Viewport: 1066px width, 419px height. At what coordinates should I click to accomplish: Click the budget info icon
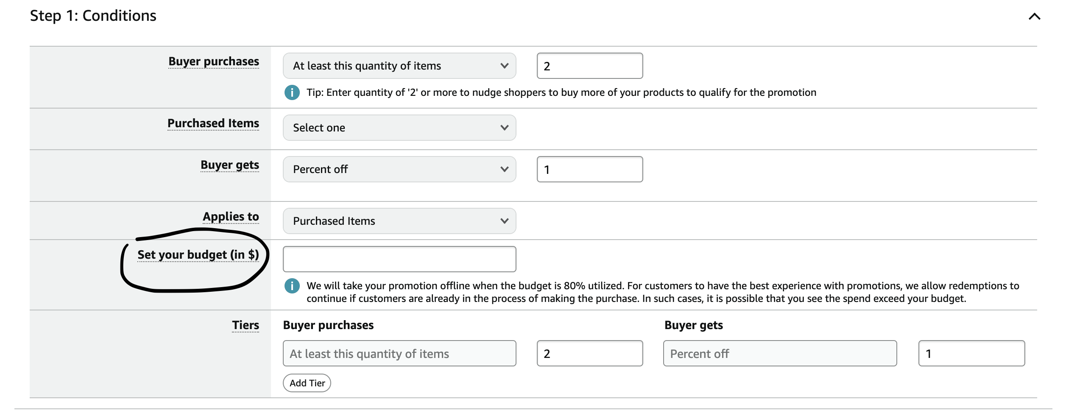[292, 286]
